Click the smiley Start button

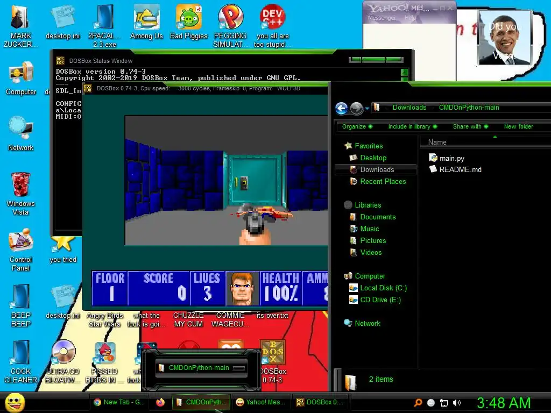15,402
